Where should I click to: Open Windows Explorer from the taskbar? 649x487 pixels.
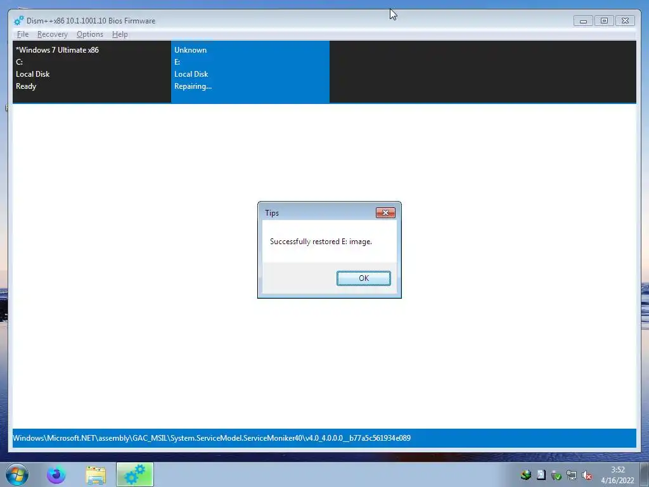point(96,475)
